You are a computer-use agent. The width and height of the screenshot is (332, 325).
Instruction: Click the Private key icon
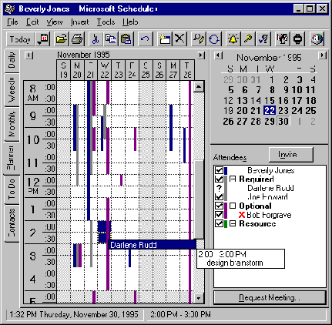tap(248, 39)
